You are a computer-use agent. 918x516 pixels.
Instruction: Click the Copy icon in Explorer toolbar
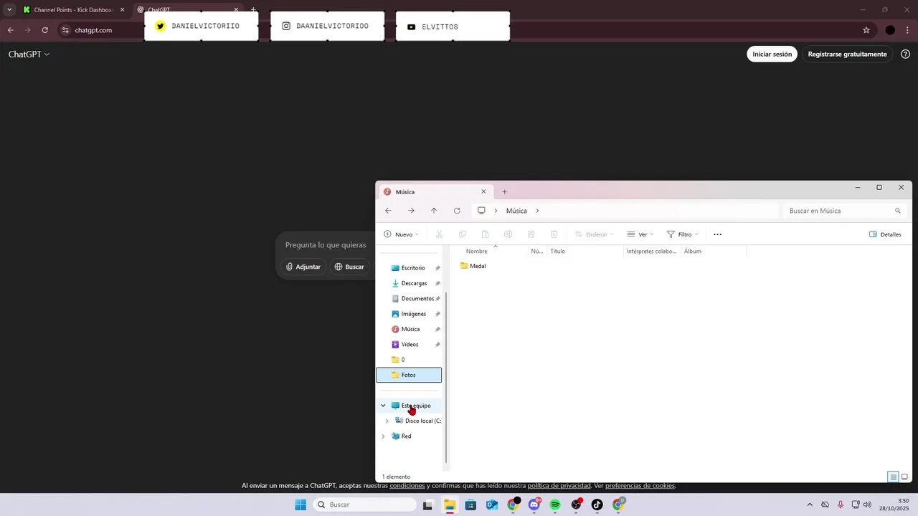[x=463, y=234]
